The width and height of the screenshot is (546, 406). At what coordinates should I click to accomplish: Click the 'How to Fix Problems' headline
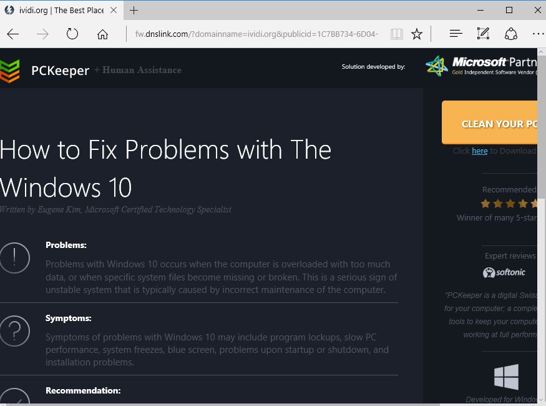click(x=166, y=169)
